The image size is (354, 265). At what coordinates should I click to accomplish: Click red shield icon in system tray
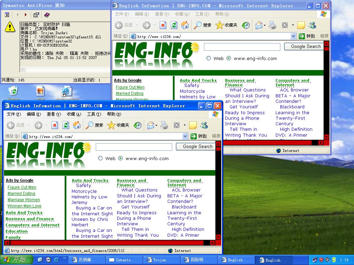click(321, 260)
